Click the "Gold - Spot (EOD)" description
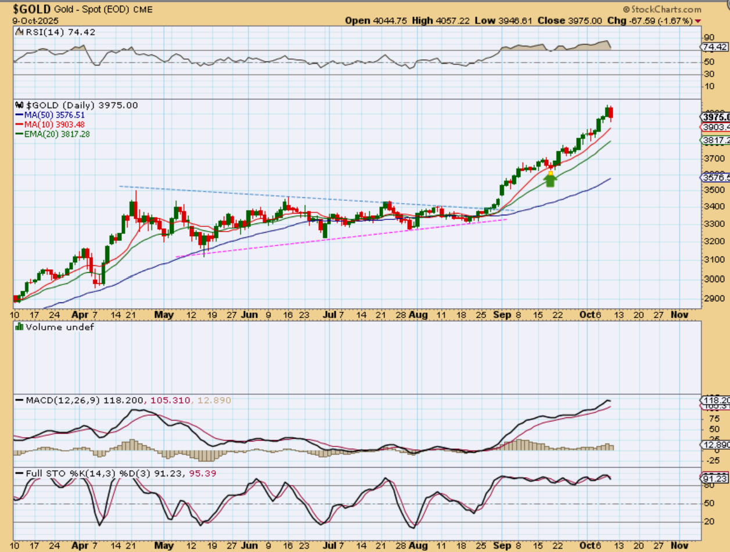Screen dimensions: 730x552 coord(92,10)
